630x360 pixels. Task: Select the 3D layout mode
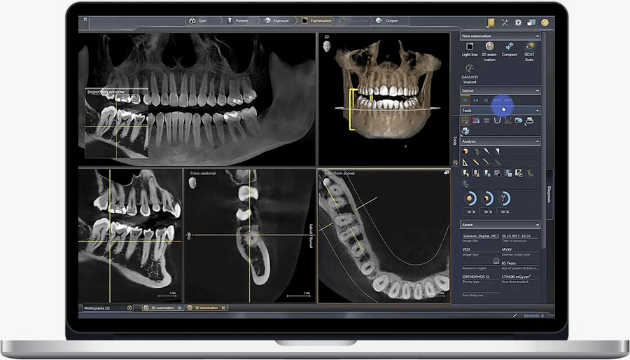[465, 100]
